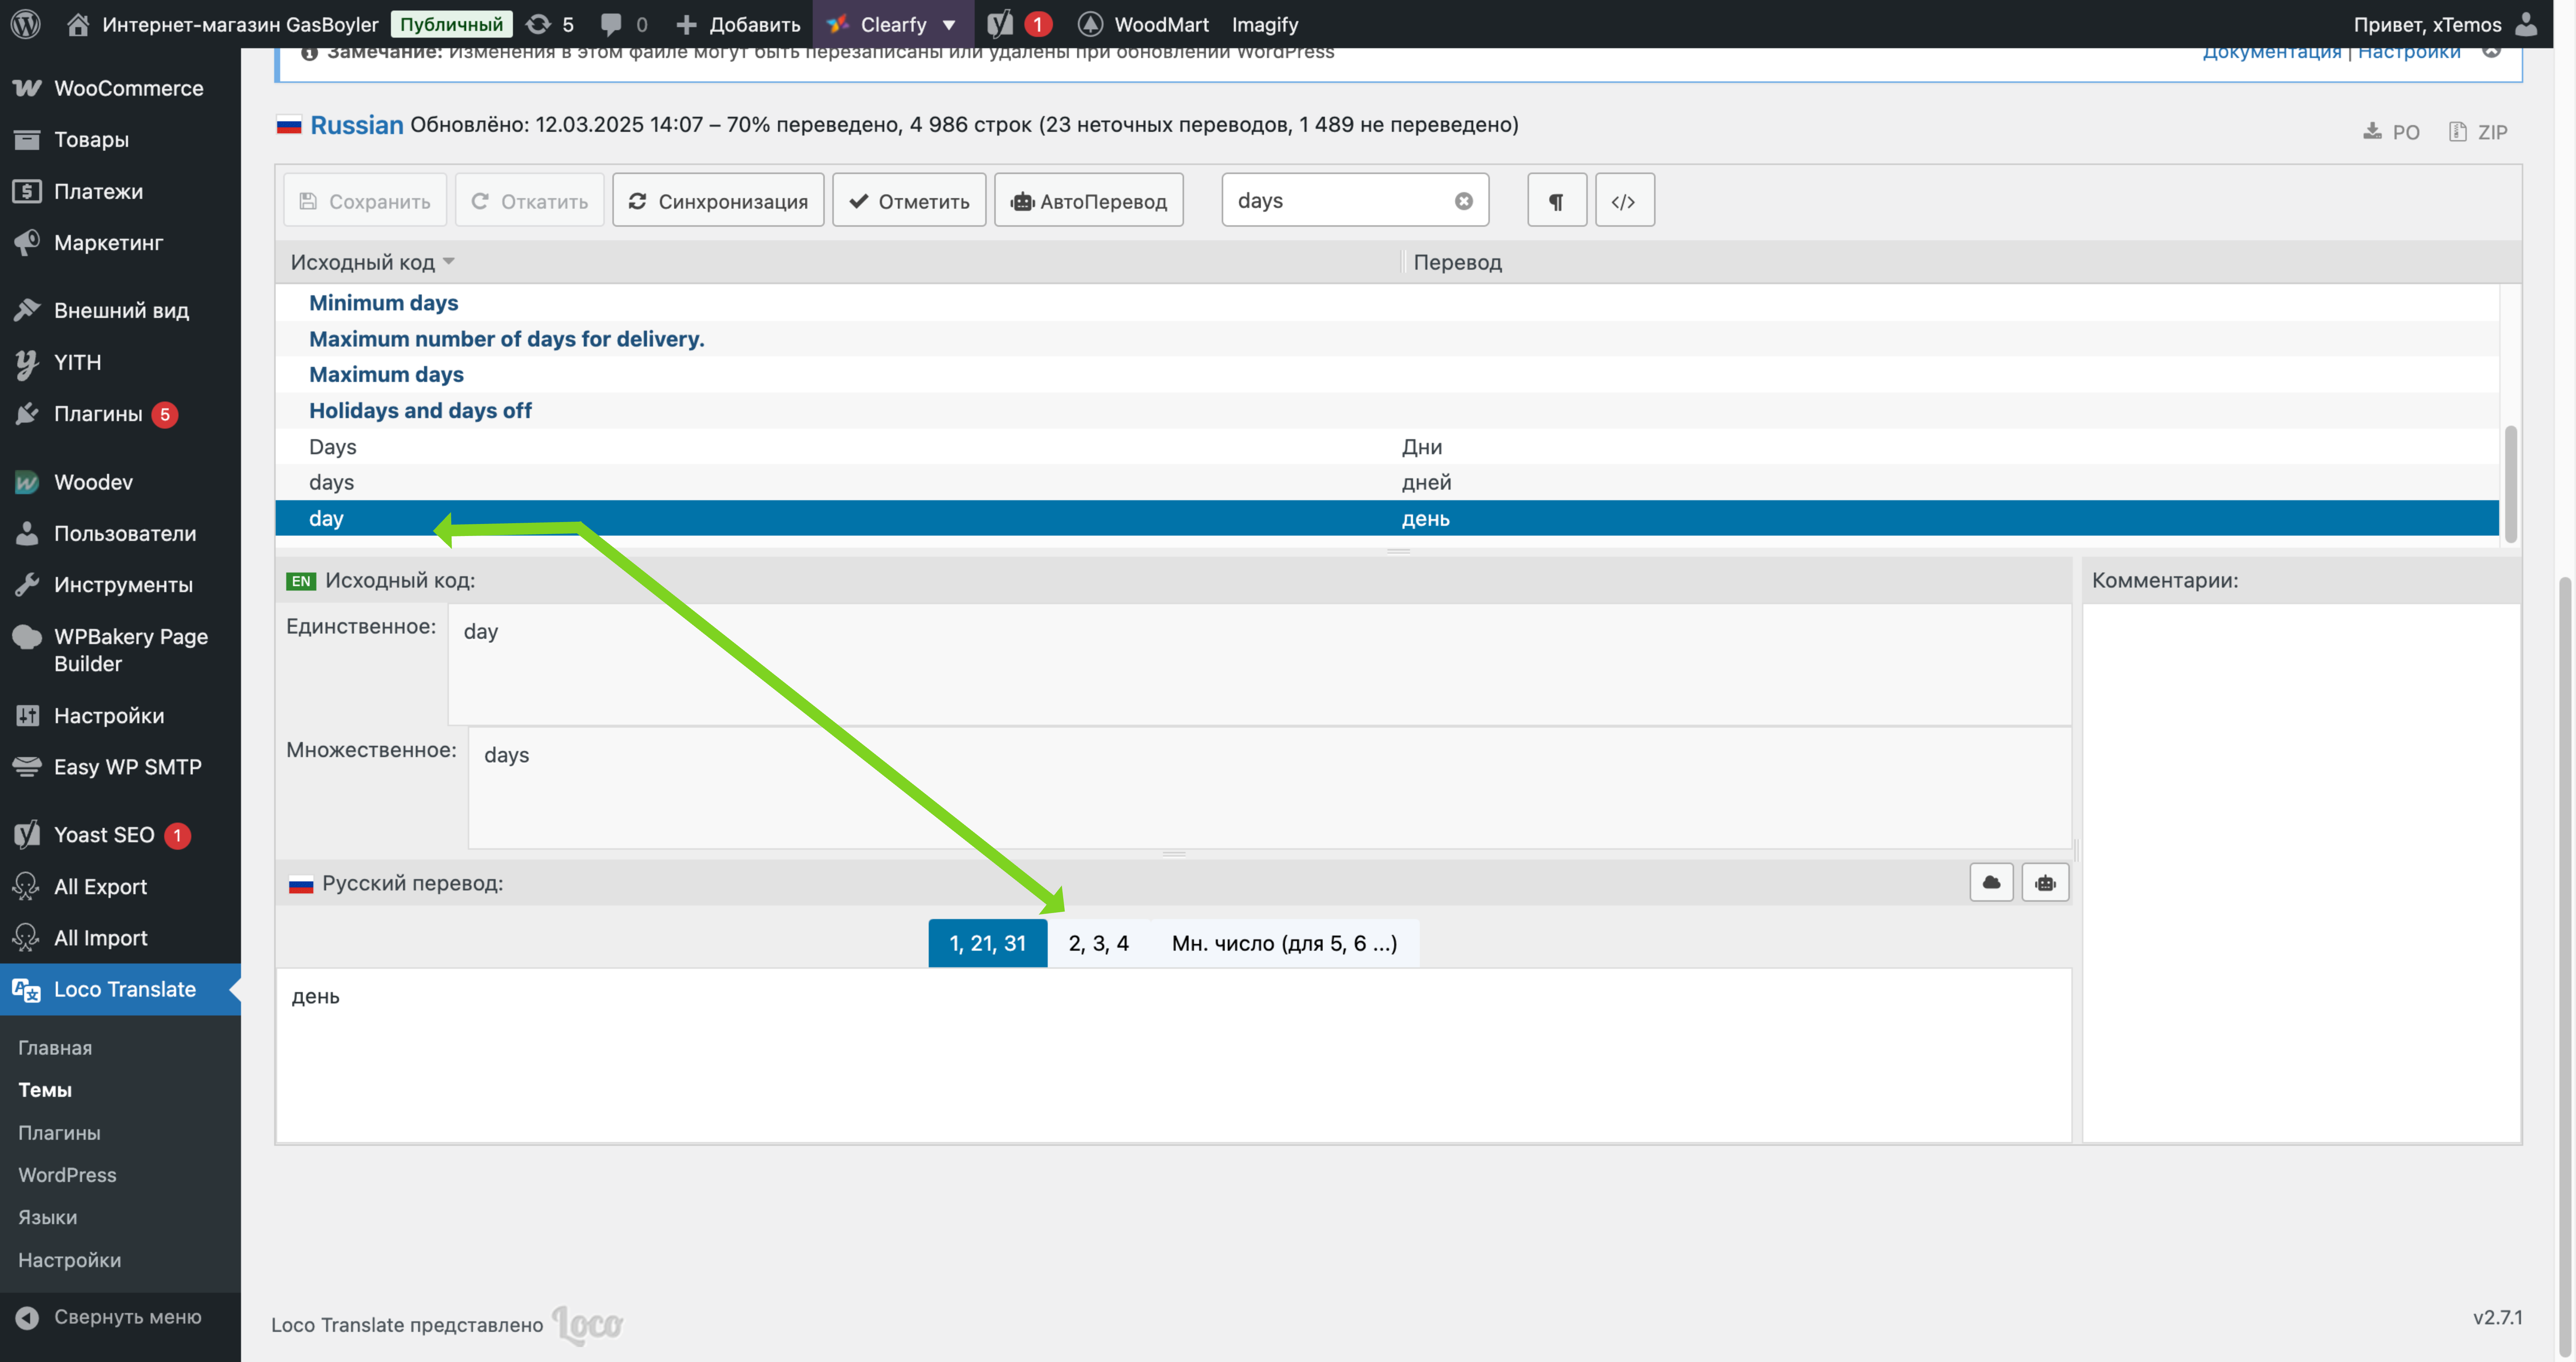Click the Russian translation text area
This screenshot has width=2576, height=1362.
pos(1173,1055)
